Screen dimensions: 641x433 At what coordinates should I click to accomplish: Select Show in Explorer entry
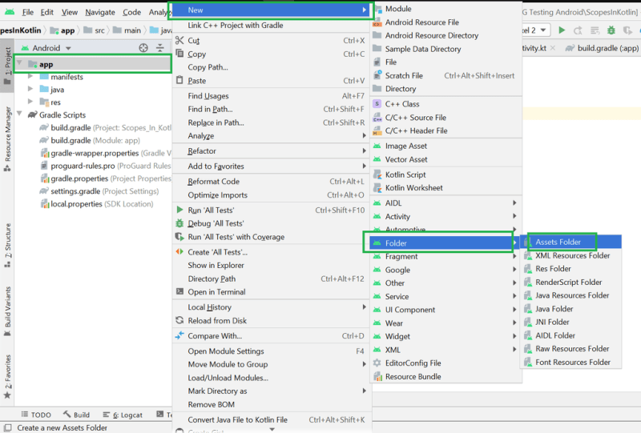tap(271, 266)
